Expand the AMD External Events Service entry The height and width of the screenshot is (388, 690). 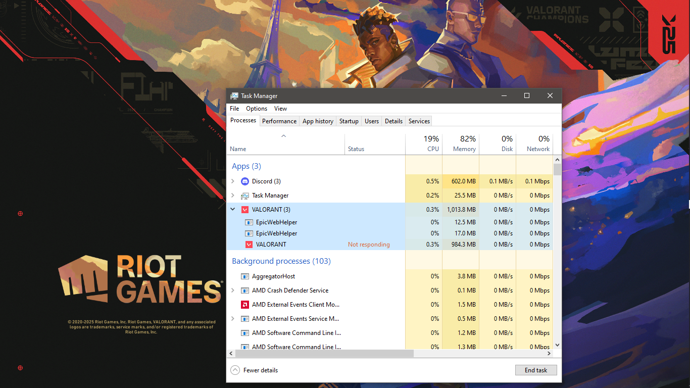tap(233, 319)
